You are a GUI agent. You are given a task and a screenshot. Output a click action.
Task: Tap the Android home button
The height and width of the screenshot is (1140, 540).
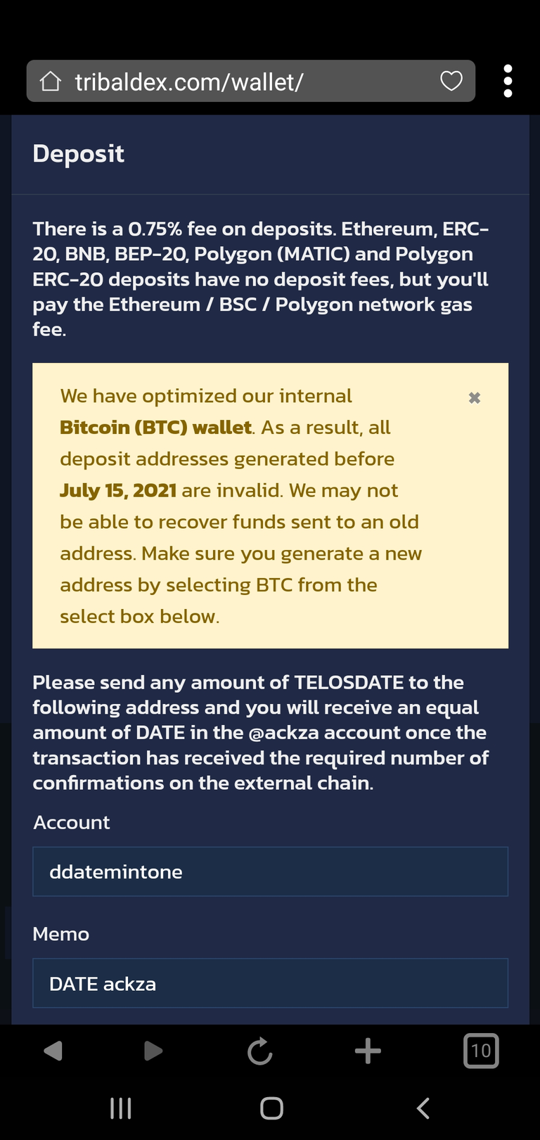coord(271,1108)
